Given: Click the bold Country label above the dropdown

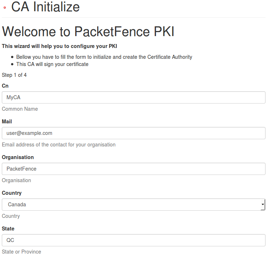Looking at the screenshot, I should [x=12, y=193].
